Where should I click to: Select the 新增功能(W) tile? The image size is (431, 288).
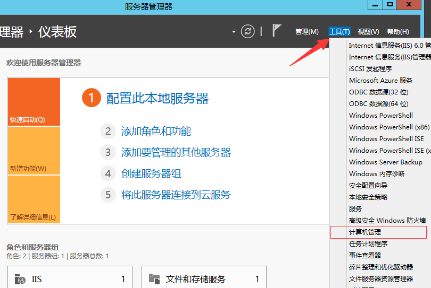click(34, 151)
